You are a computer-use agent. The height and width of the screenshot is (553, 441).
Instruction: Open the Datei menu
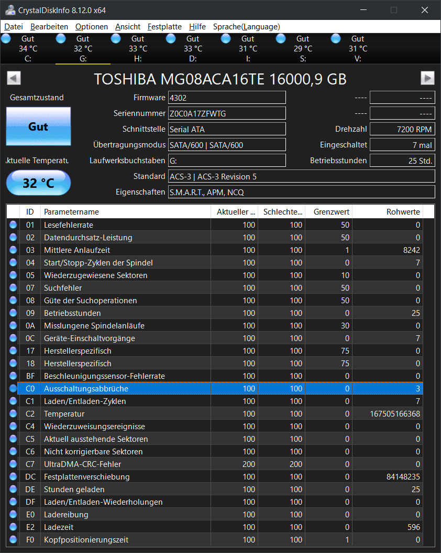pos(14,27)
